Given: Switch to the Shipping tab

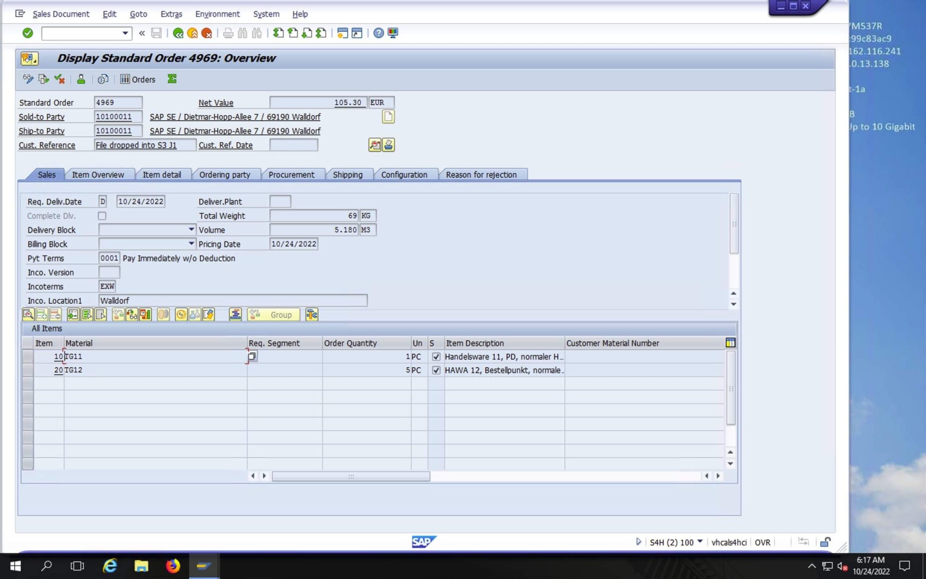Looking at the screenshot, I should tap(348, 175).
